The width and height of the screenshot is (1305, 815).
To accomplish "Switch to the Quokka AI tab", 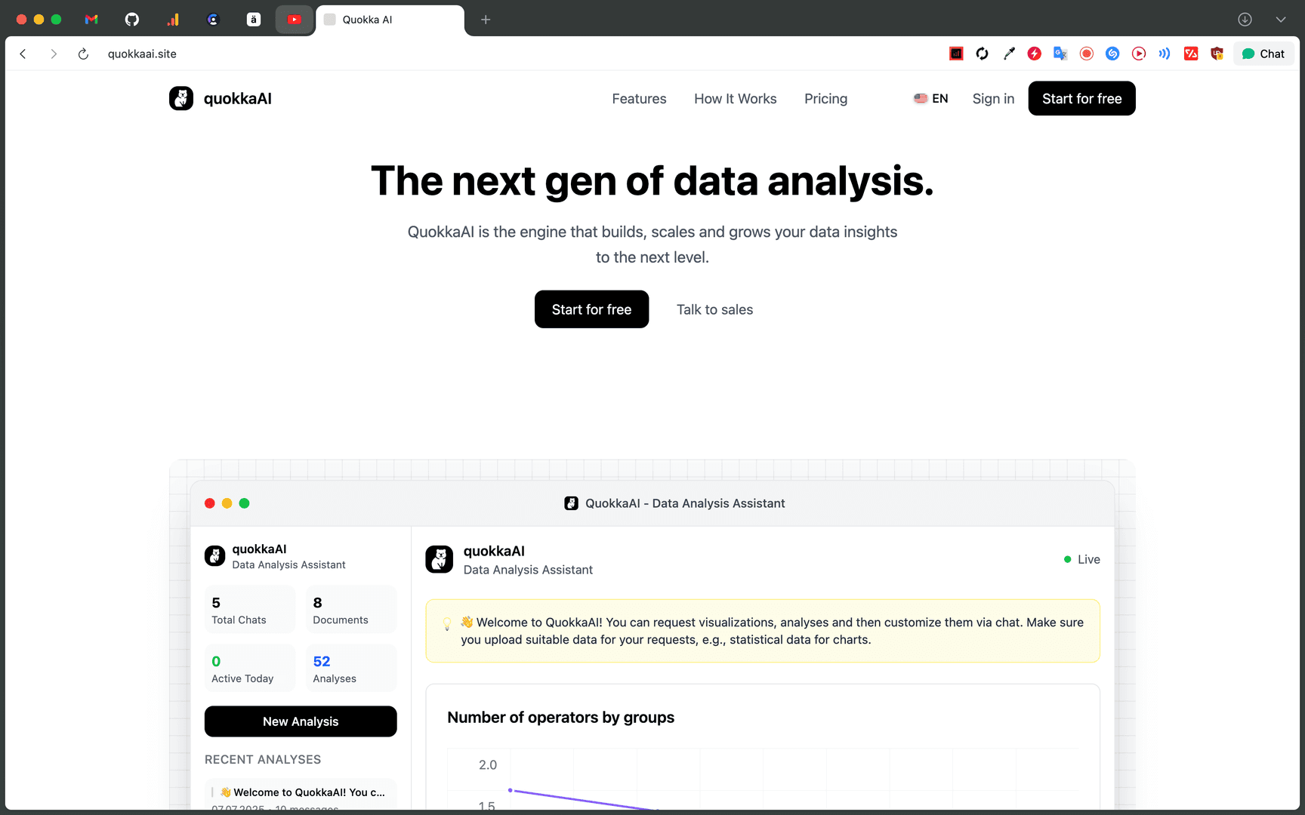I will (390, 20).
